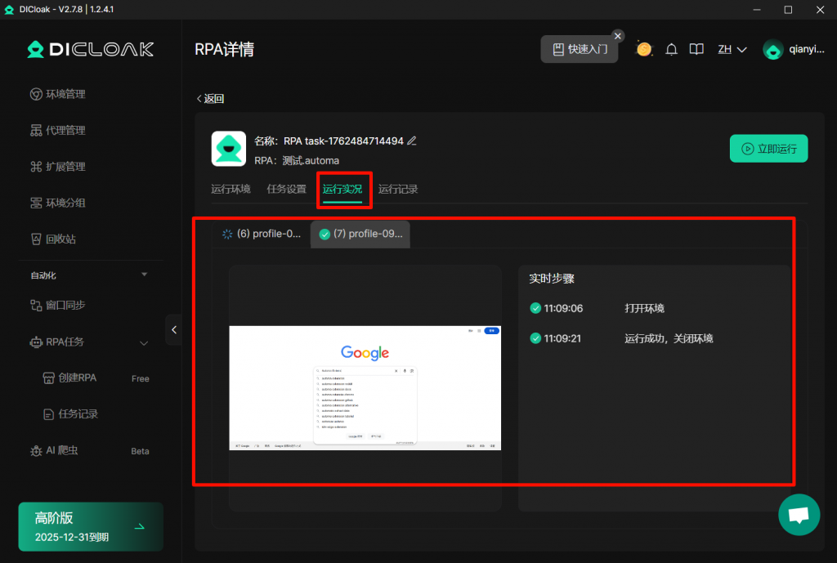837x563 pixels.
Task: Click the pencil icon to rename RPA task
Action: pyautogui.click(x=412, y=141)
